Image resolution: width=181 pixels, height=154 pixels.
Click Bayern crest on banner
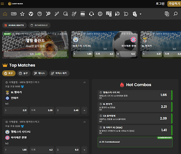click(x=133, y=40)
